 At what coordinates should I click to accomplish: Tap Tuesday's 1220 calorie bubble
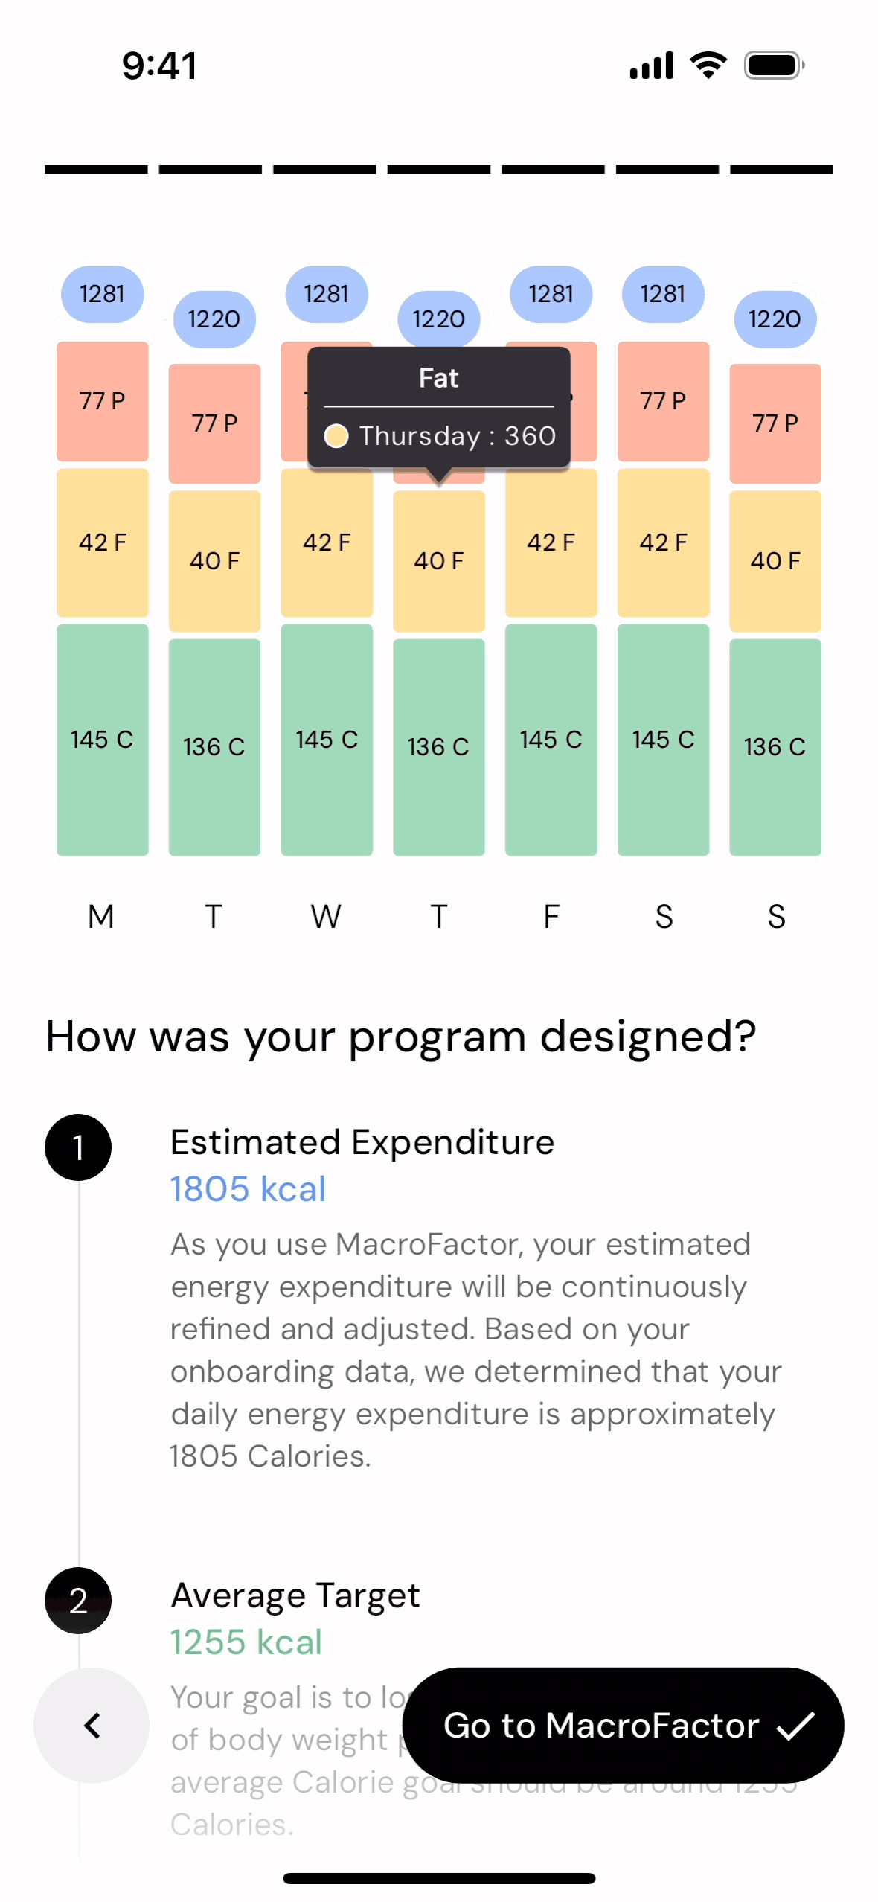point(214,319)
